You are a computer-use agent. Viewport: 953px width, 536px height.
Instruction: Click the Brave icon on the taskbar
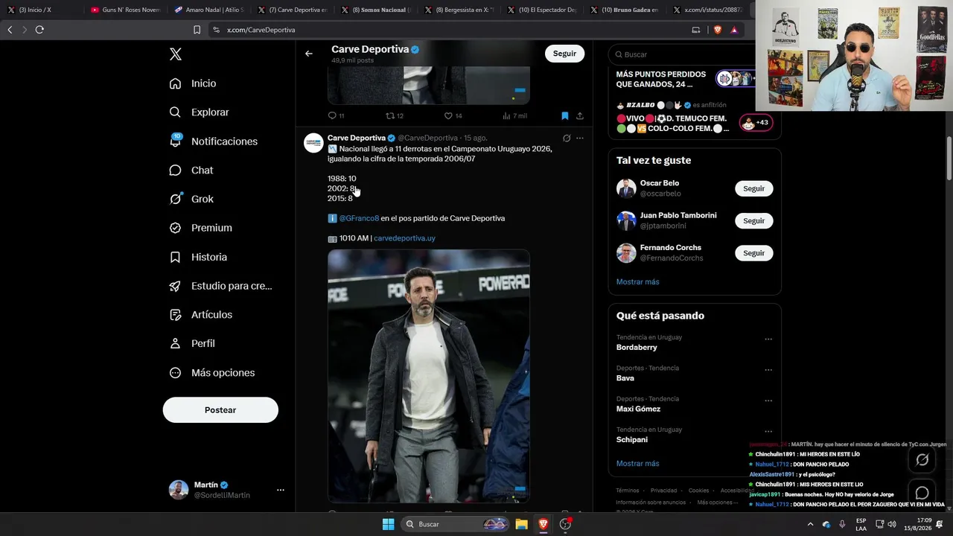click(x=544, y=524)
